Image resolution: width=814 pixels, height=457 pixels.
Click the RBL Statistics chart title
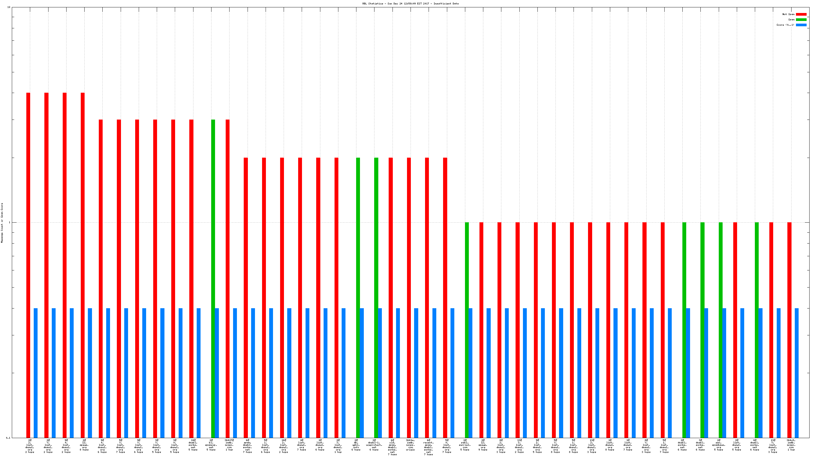(410, 4)
